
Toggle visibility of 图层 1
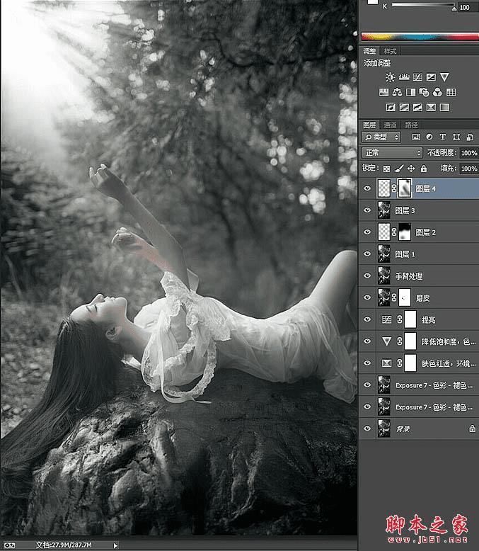click(367, 254)
